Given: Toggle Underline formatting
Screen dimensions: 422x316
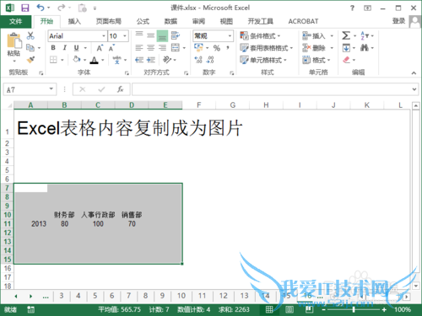Looking at the screenshot, I should point(76,48).
